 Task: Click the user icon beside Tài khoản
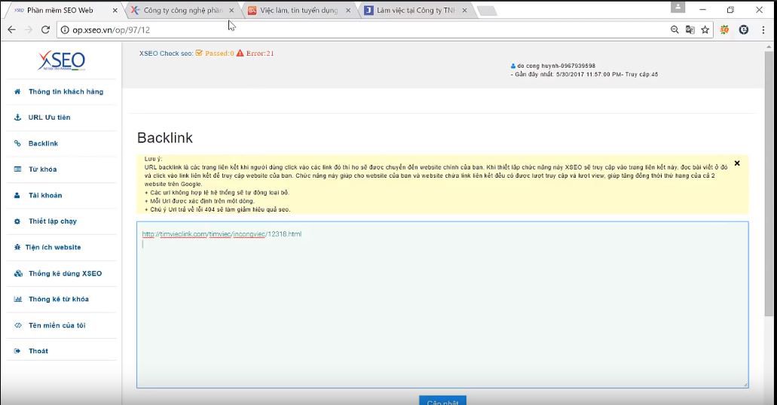17,195
